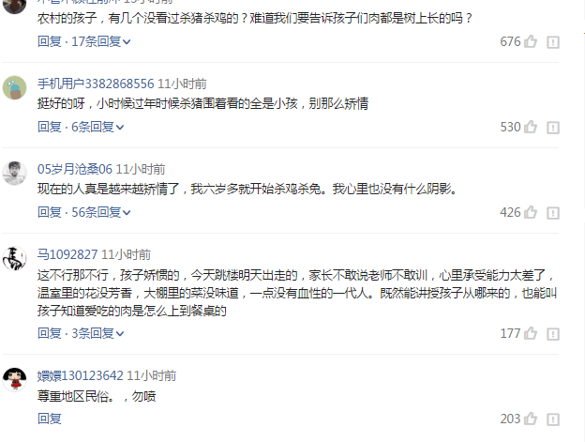The width and height of the screenshot is (585, 442).
Task: Report the comment by 马1092827
Action: click(553, 334)
